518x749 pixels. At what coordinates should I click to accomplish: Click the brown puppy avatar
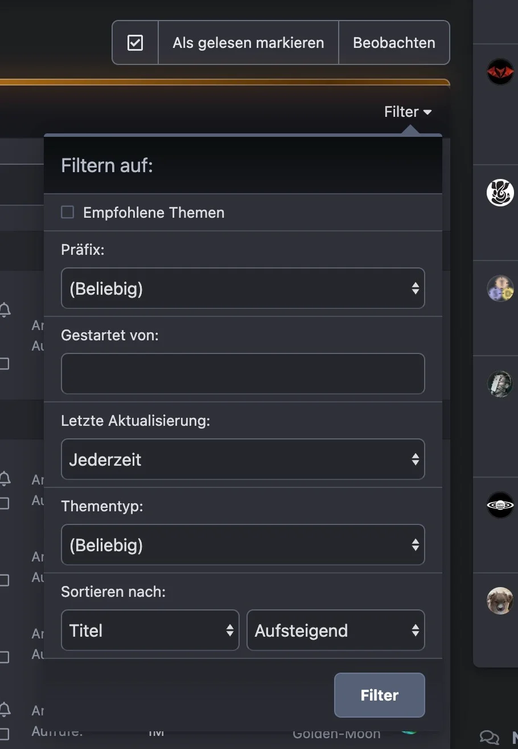click(x=500, y=600)
